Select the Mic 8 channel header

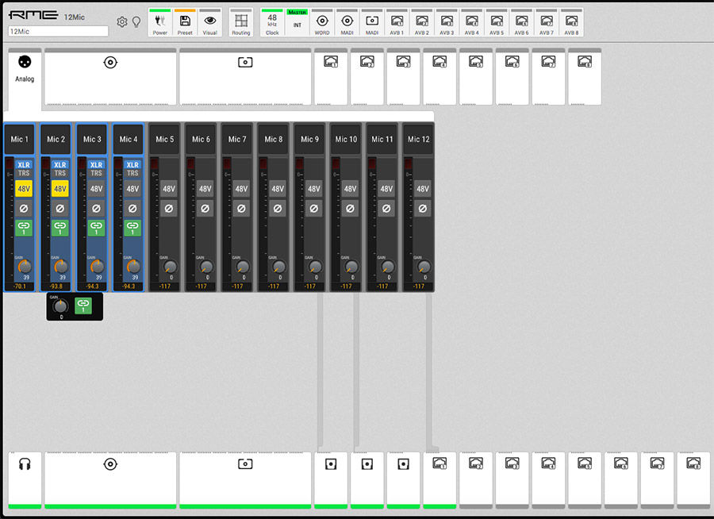coord(274,139)
